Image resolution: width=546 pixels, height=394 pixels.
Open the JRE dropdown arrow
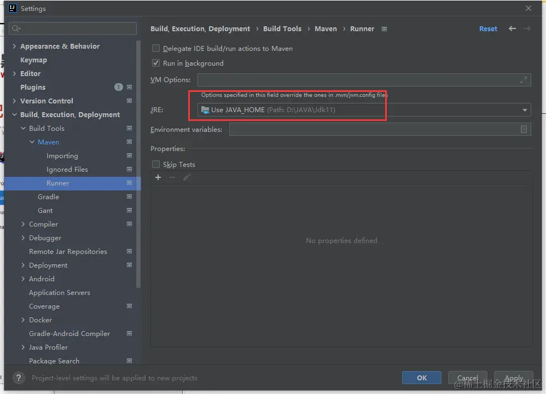(x=525, y=110)
